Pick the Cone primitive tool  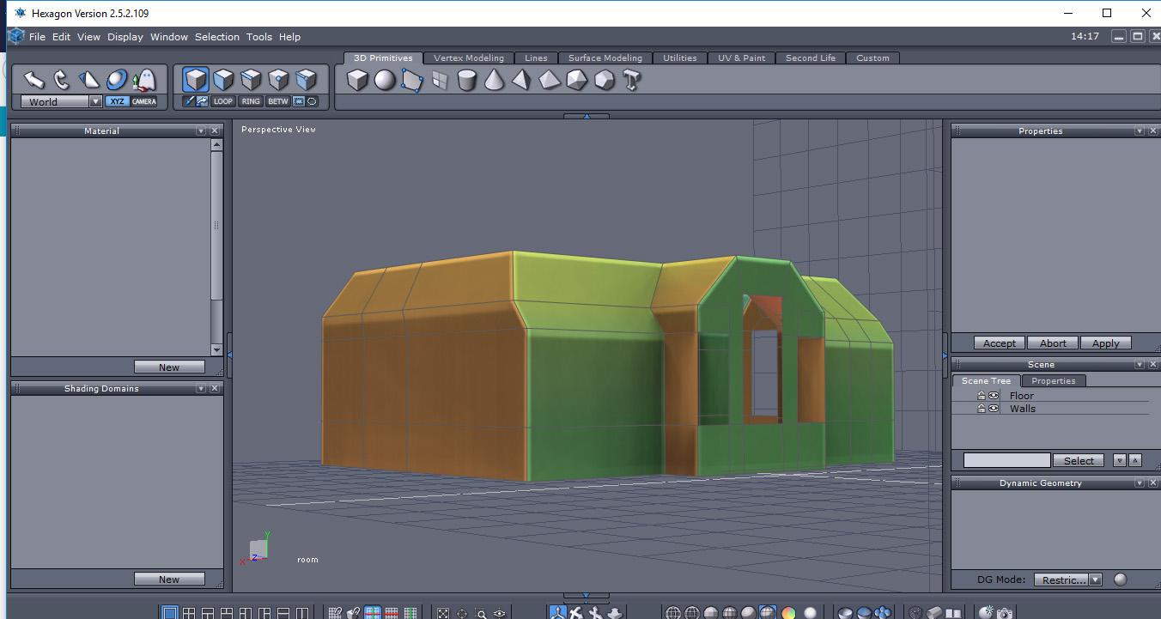(x=495, y=81)
